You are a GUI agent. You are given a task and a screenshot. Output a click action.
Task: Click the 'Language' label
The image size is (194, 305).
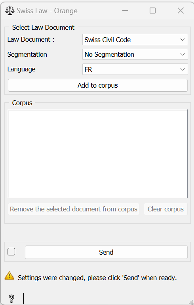[x=21, y=69]
